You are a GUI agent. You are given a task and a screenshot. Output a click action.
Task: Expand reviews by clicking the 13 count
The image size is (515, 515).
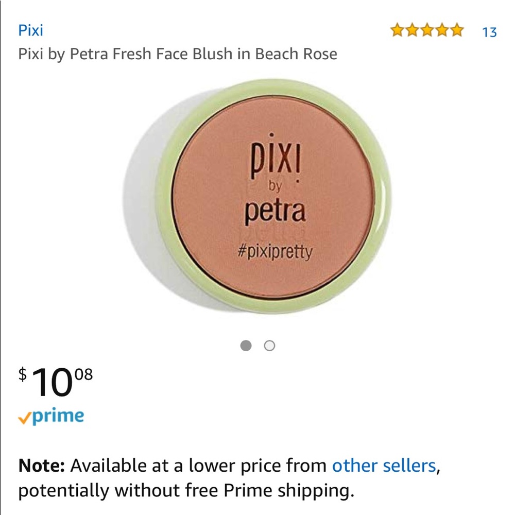[x=489, y=31]
